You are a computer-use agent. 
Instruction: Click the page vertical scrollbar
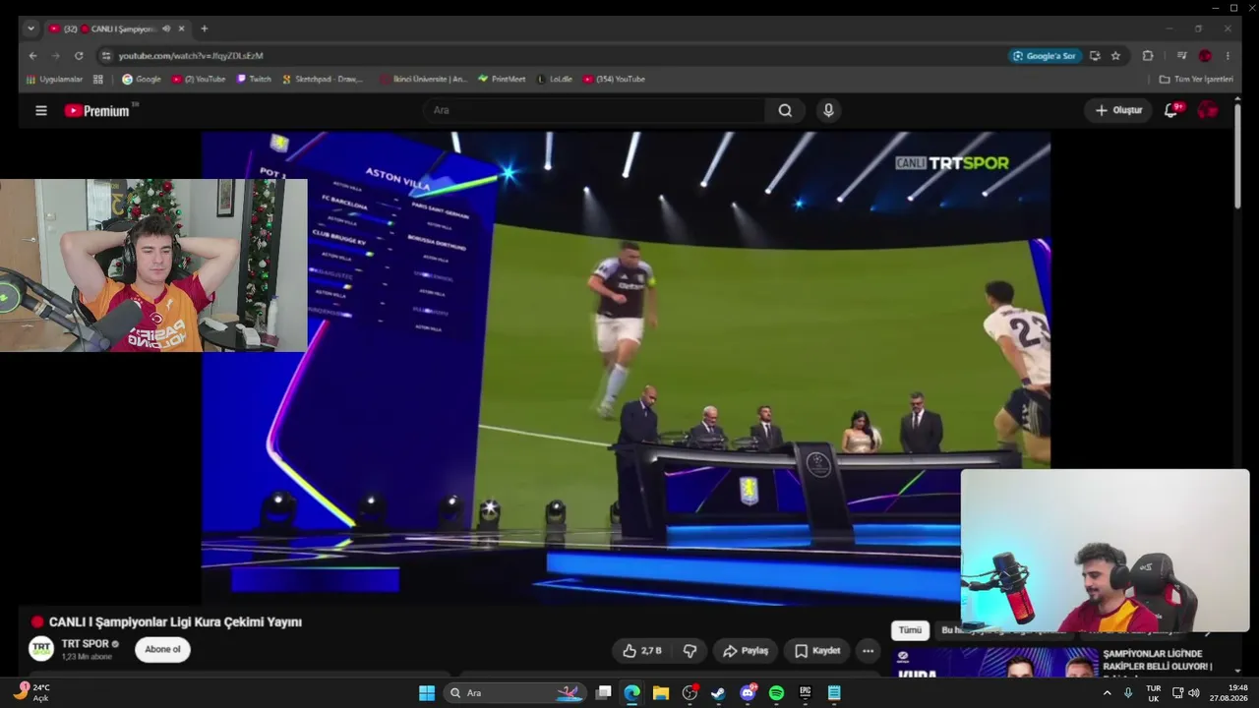click(x=1237, y=157)
